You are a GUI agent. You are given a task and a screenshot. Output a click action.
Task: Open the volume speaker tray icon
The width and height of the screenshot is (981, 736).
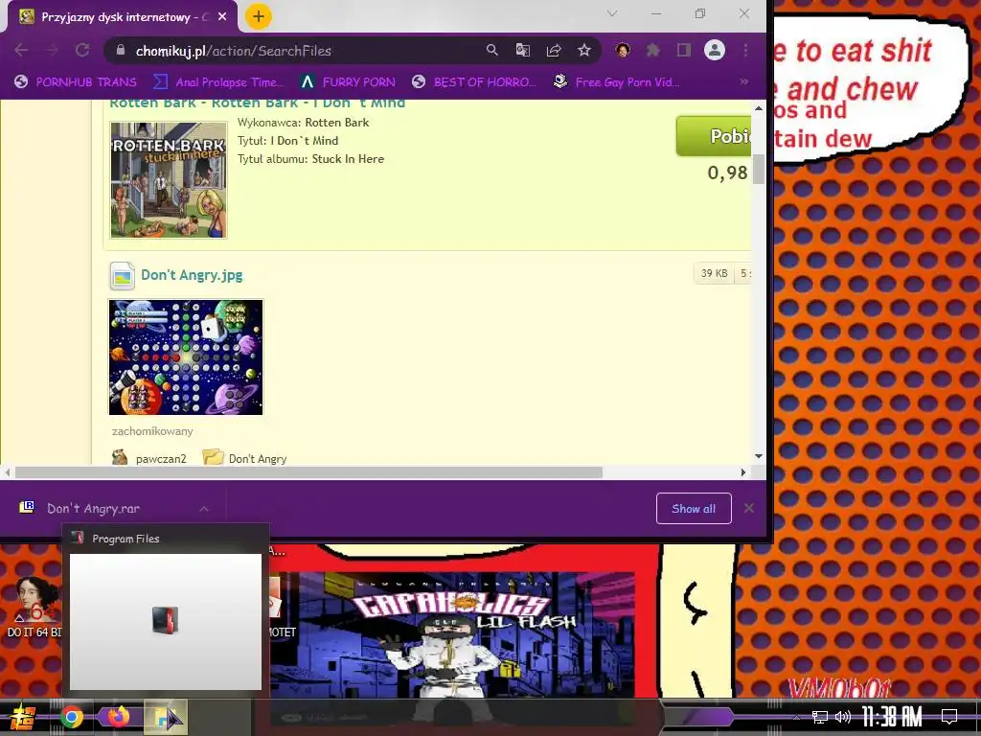[843, 717]
